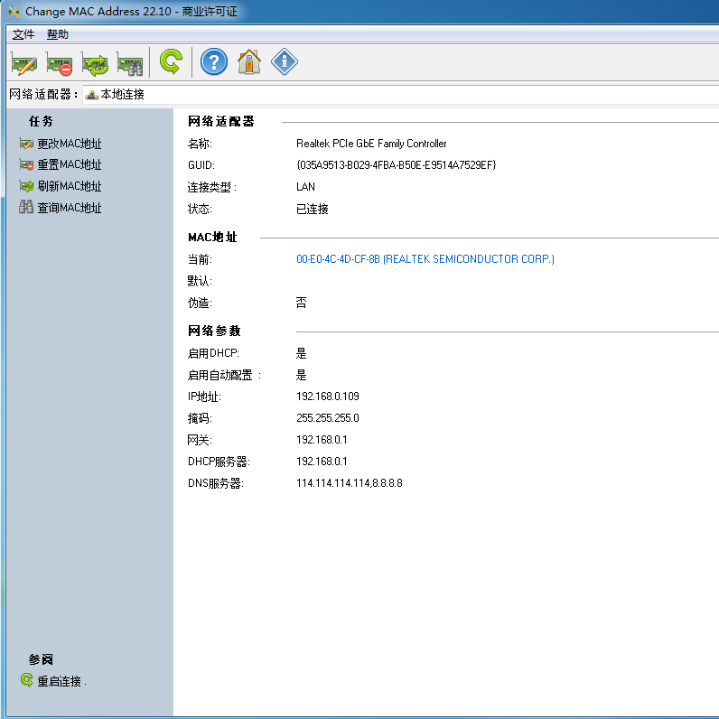Open Help via the blue question mark icon

coord(214,61)
